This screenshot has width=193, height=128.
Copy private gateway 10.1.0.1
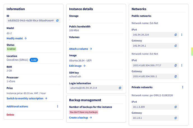[176, 118]
